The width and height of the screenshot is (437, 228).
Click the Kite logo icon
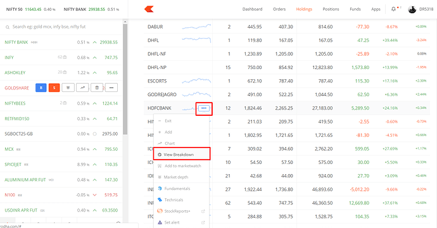click(149, 9)
